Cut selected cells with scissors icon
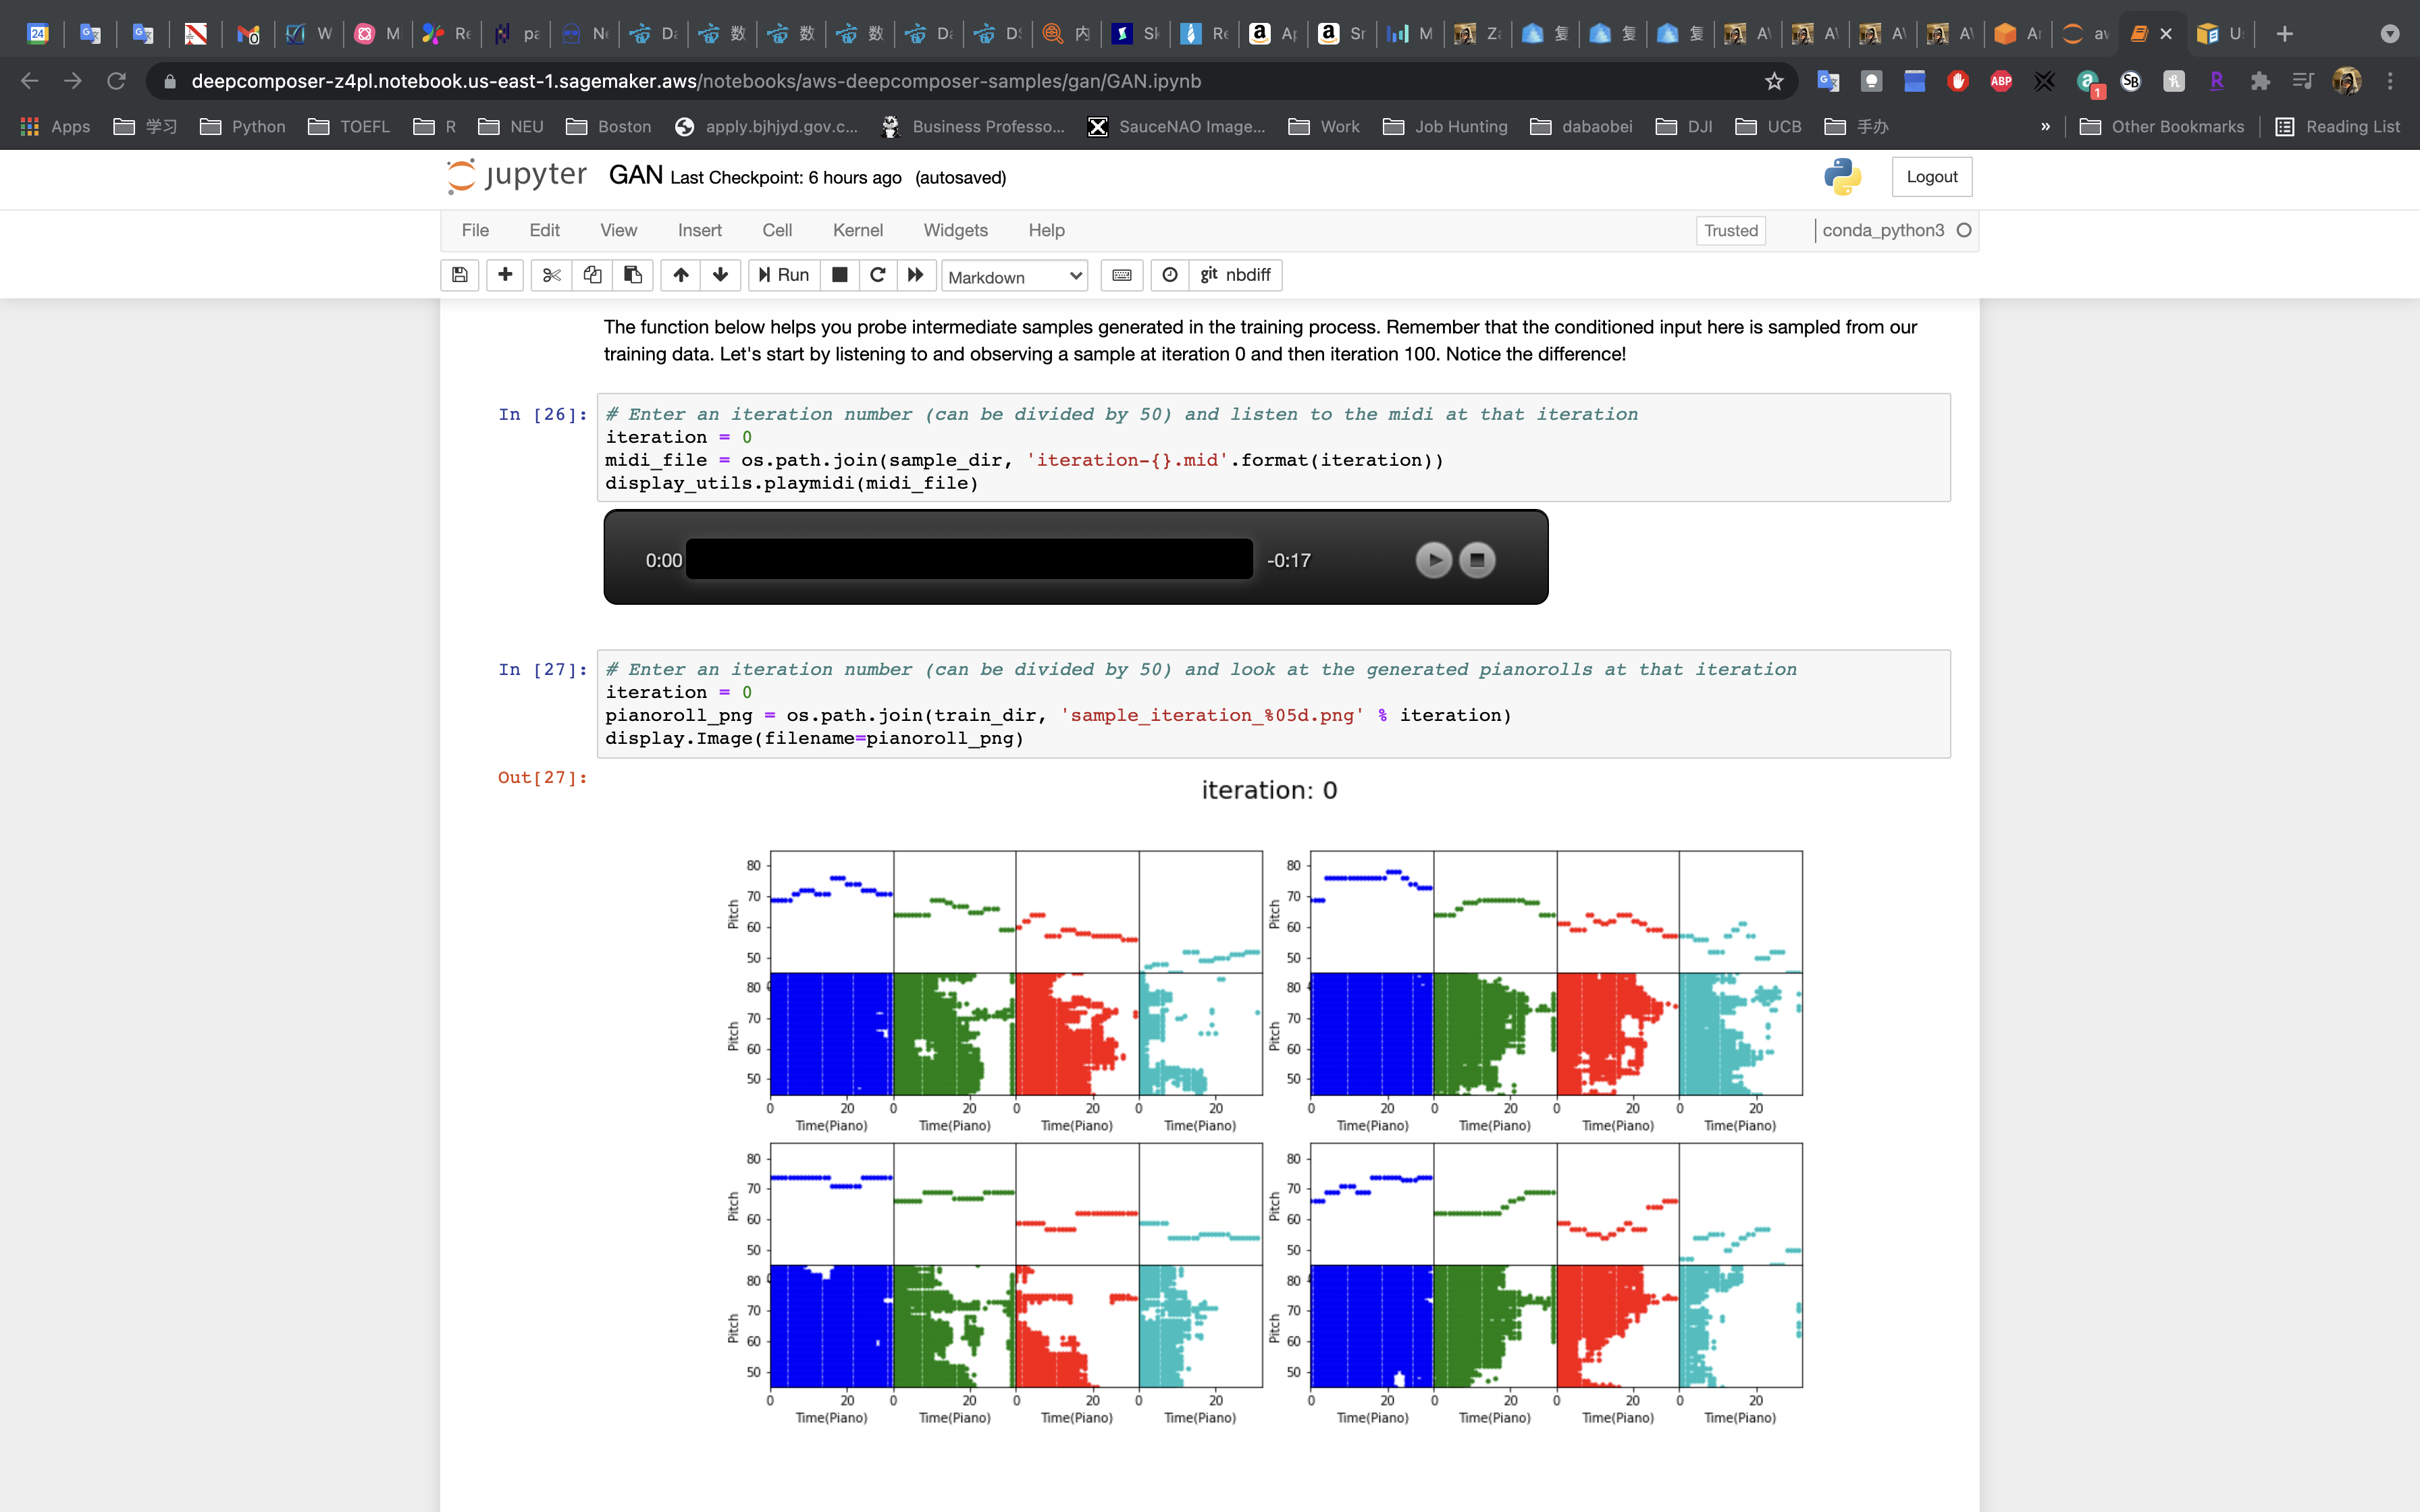Viewport: 2420px width, 1512px height. (x=551, y=275)
